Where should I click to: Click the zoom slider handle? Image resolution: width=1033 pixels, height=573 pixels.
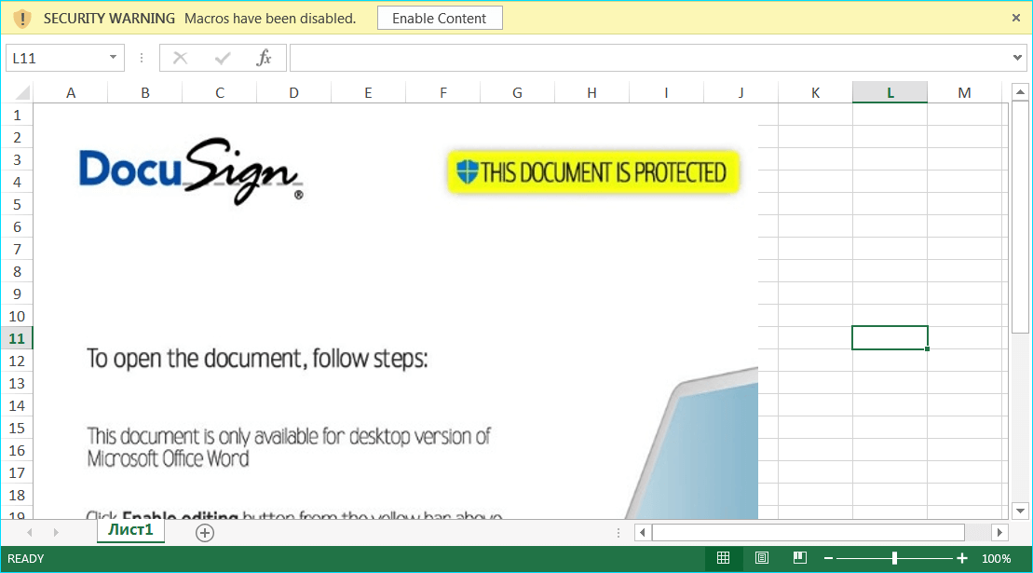point(894,558)
